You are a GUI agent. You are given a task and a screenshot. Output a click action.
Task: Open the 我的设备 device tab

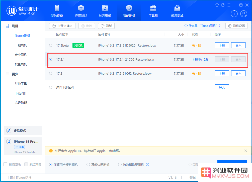pos(57,11)
